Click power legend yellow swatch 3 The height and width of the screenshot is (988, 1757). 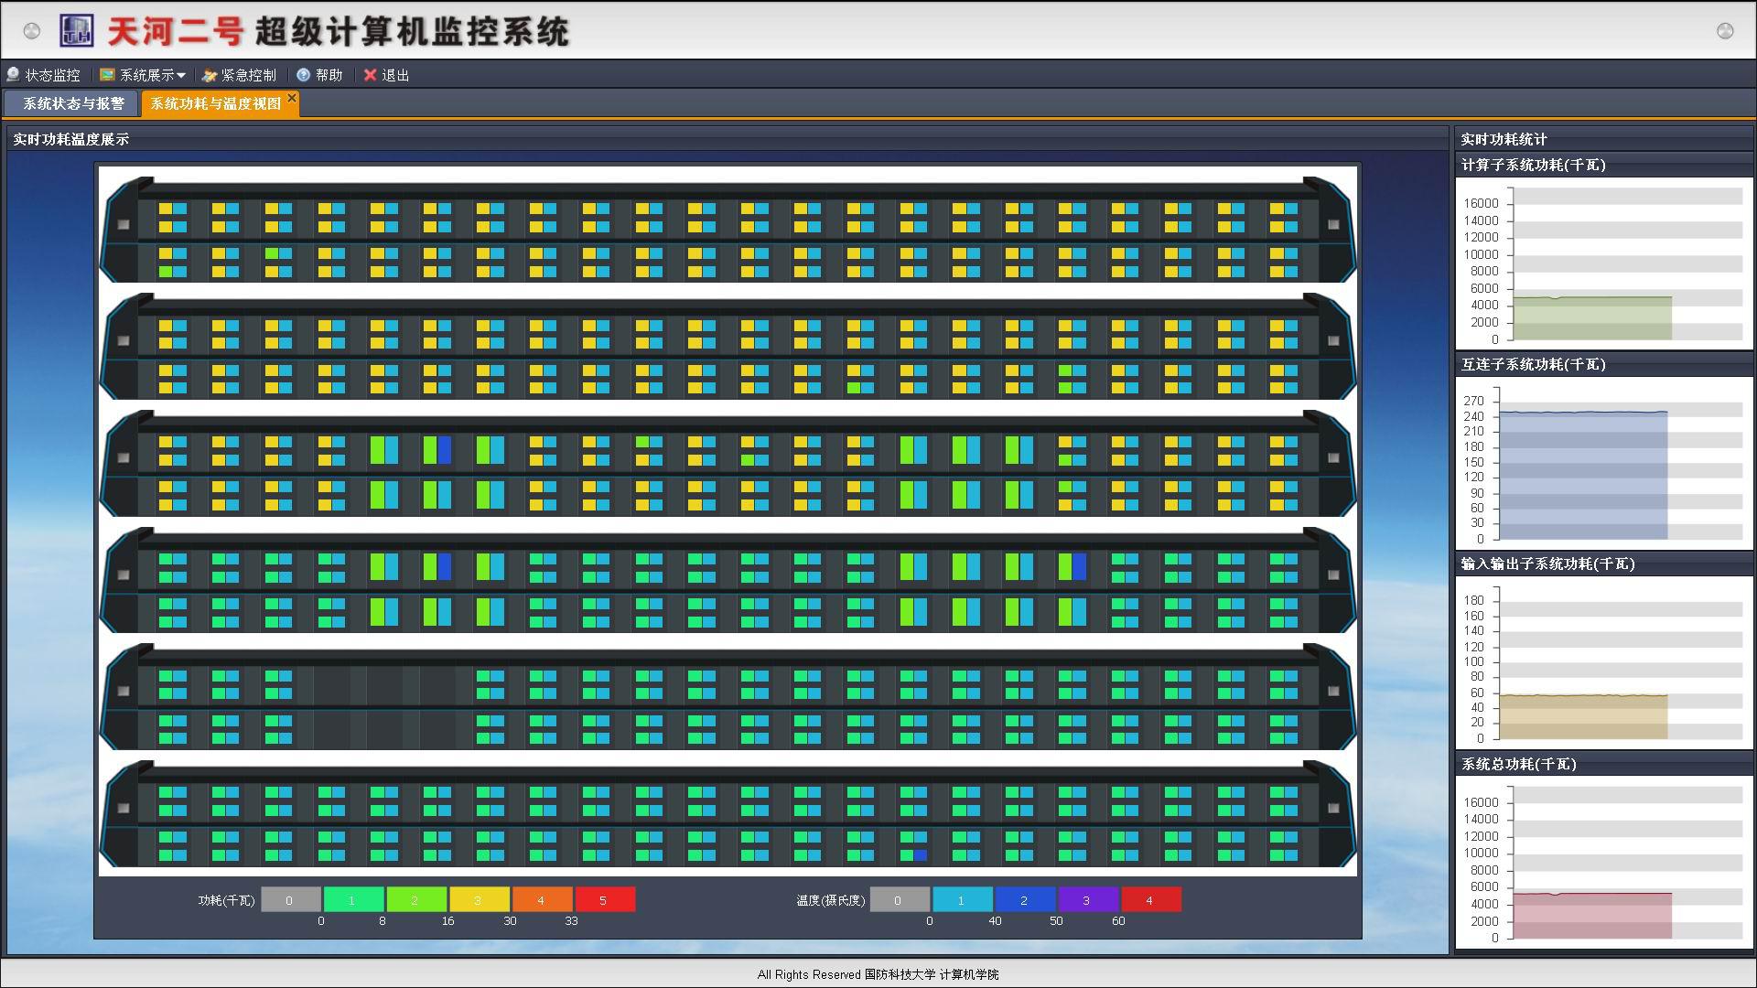pos(480,900)
